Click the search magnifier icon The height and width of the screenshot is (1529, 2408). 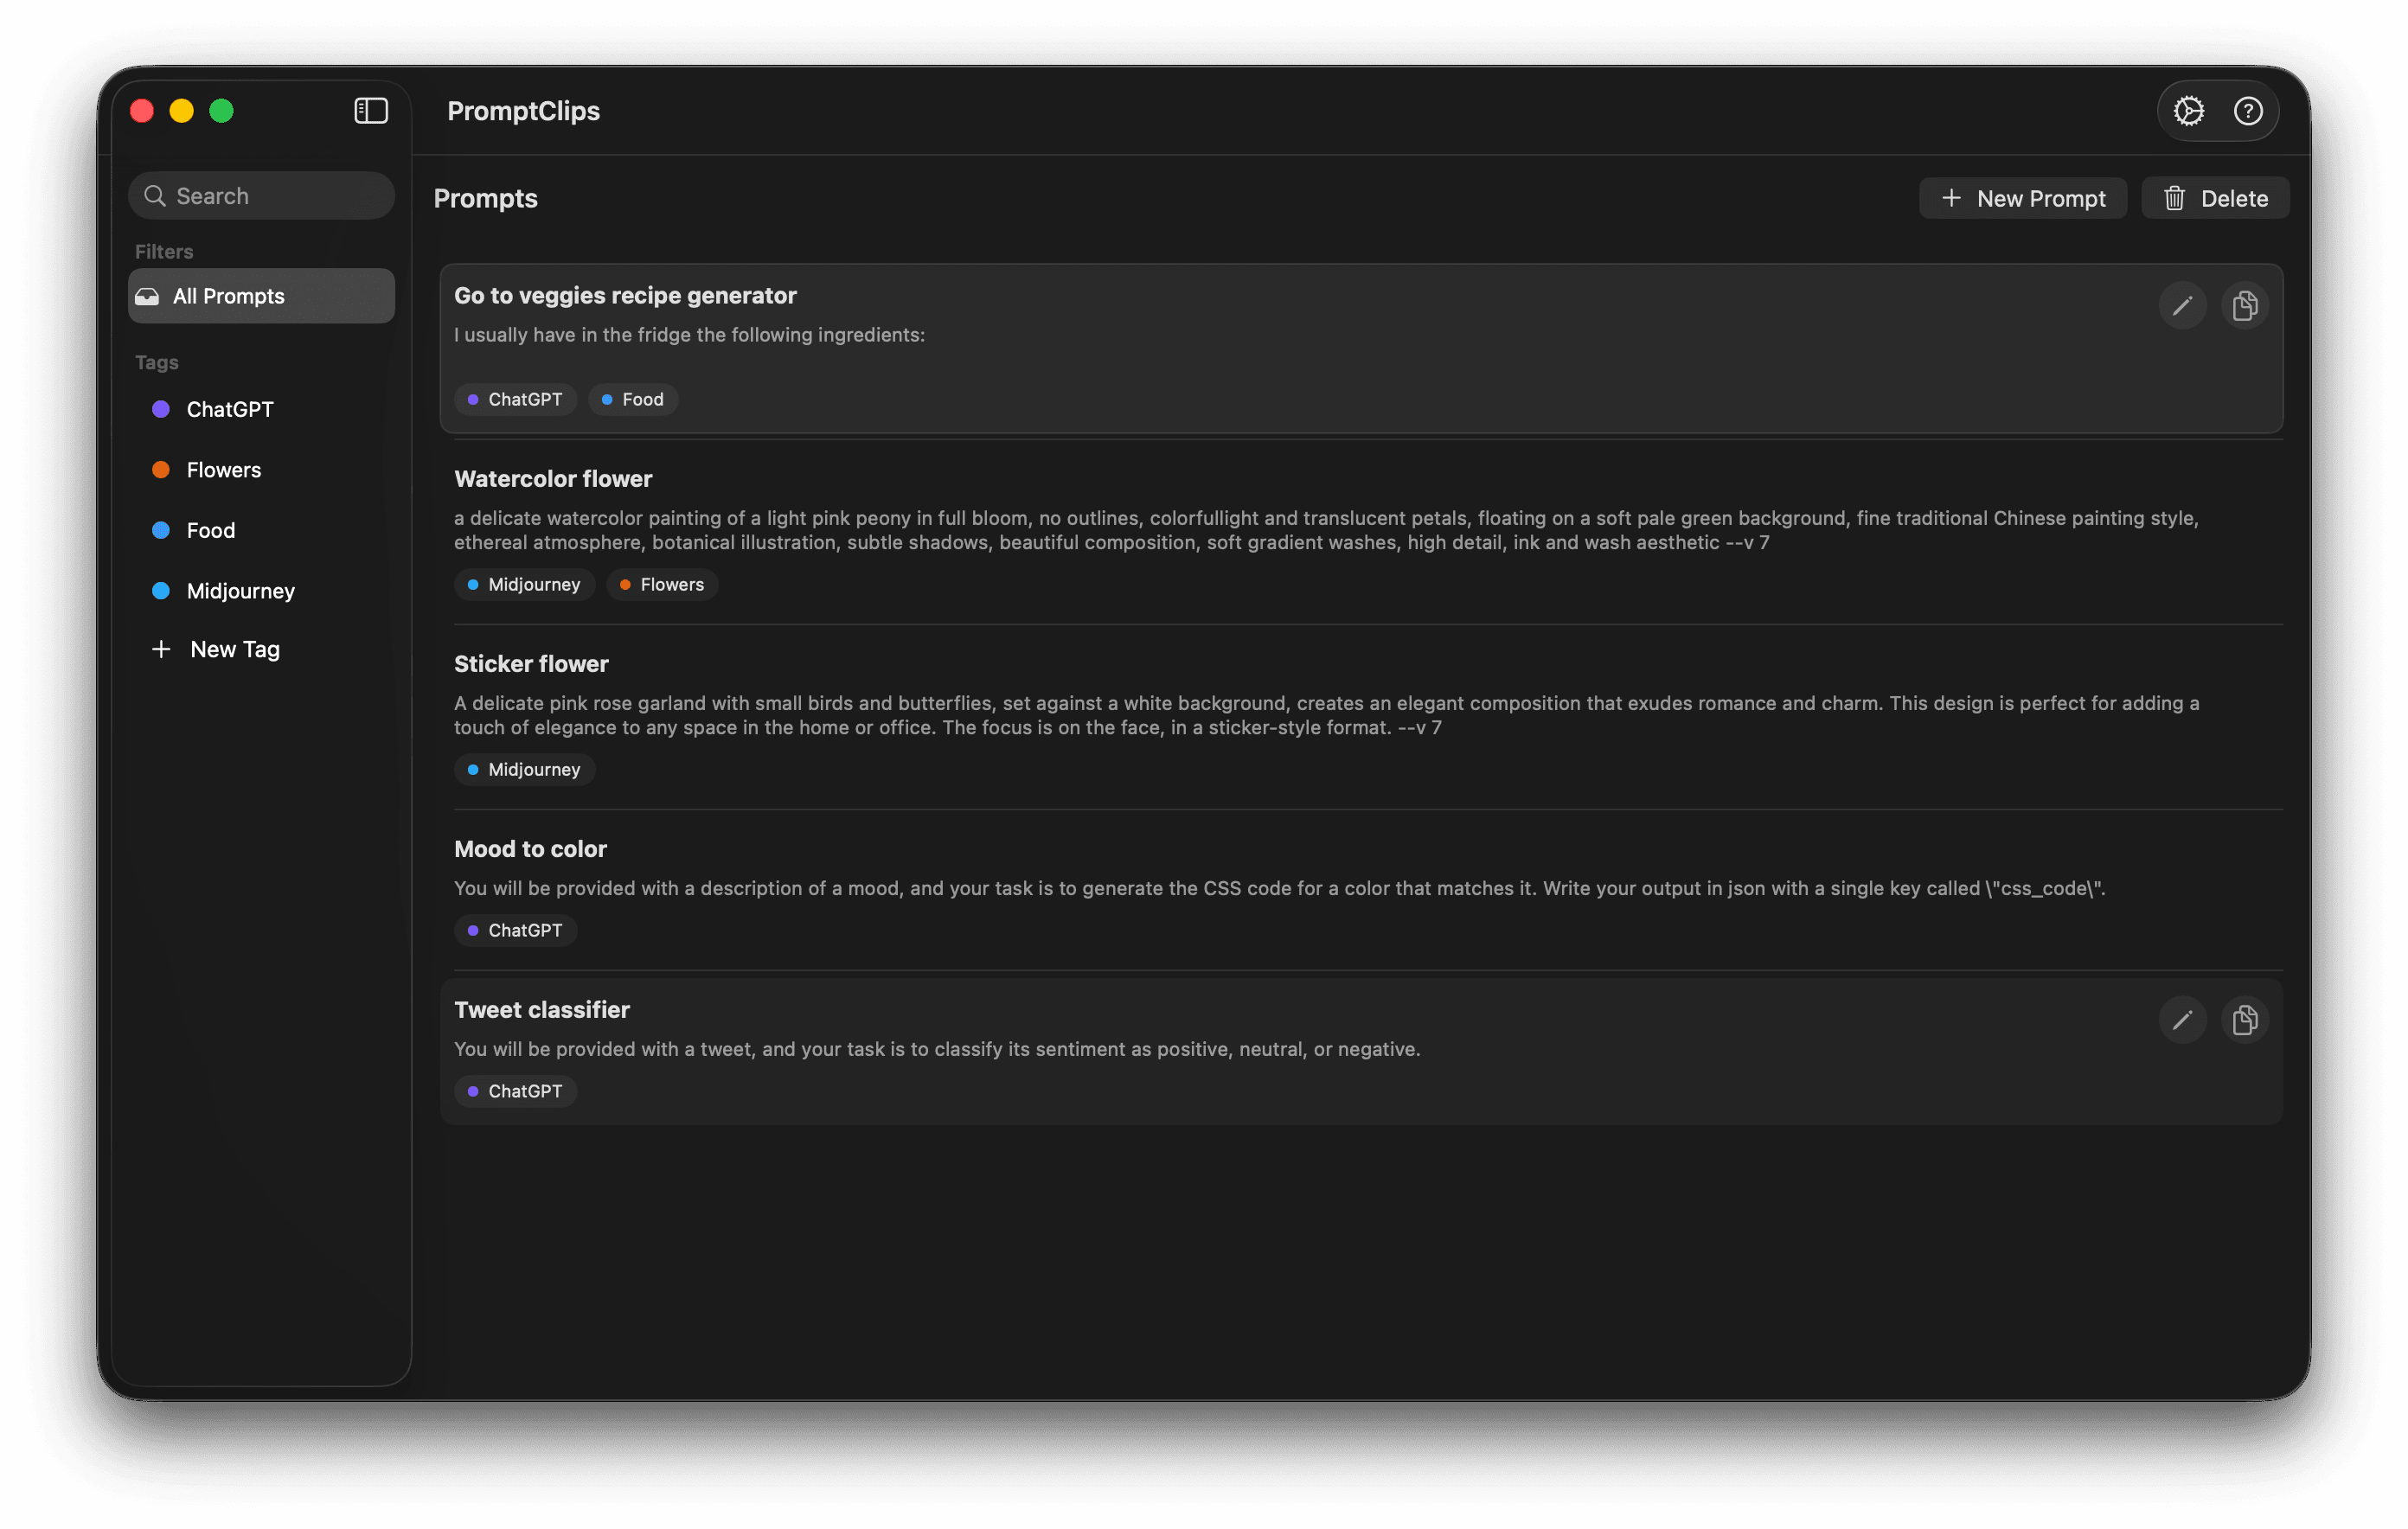(x=155, y=195)
